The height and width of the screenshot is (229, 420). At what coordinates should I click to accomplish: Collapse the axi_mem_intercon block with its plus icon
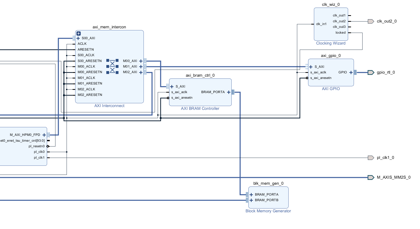pos(79,33)
